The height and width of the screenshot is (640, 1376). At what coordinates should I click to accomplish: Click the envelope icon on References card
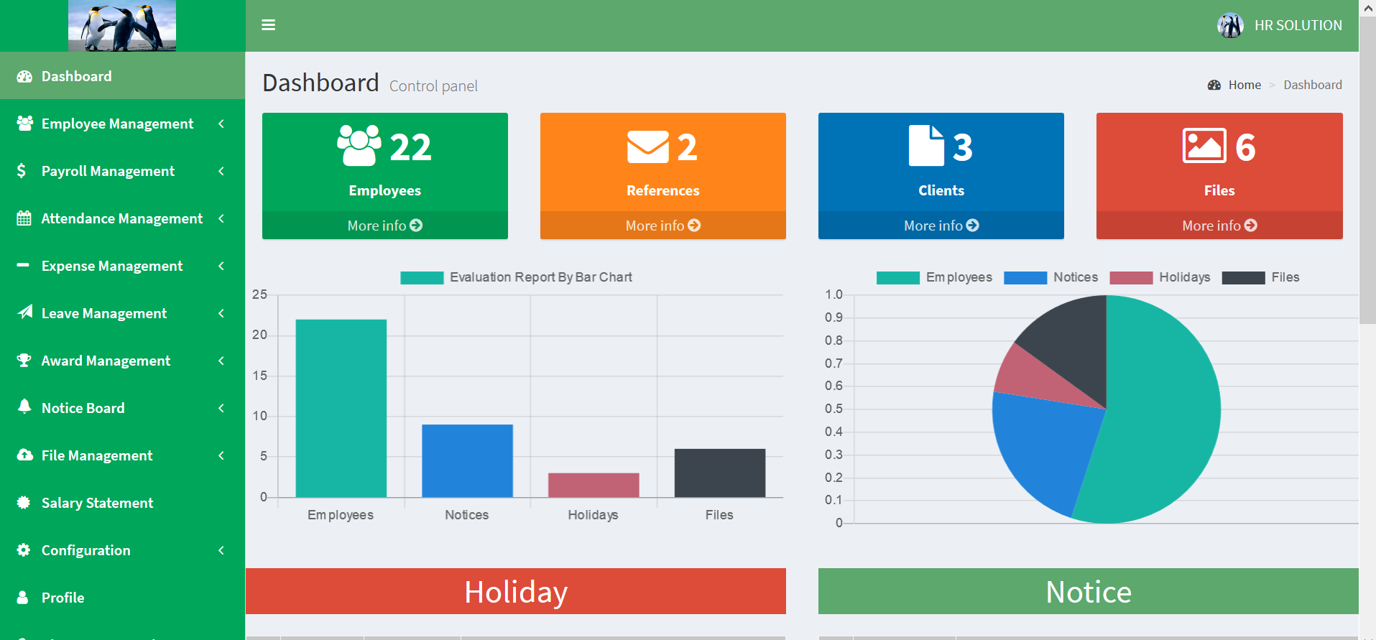click(x=647, y=147)
